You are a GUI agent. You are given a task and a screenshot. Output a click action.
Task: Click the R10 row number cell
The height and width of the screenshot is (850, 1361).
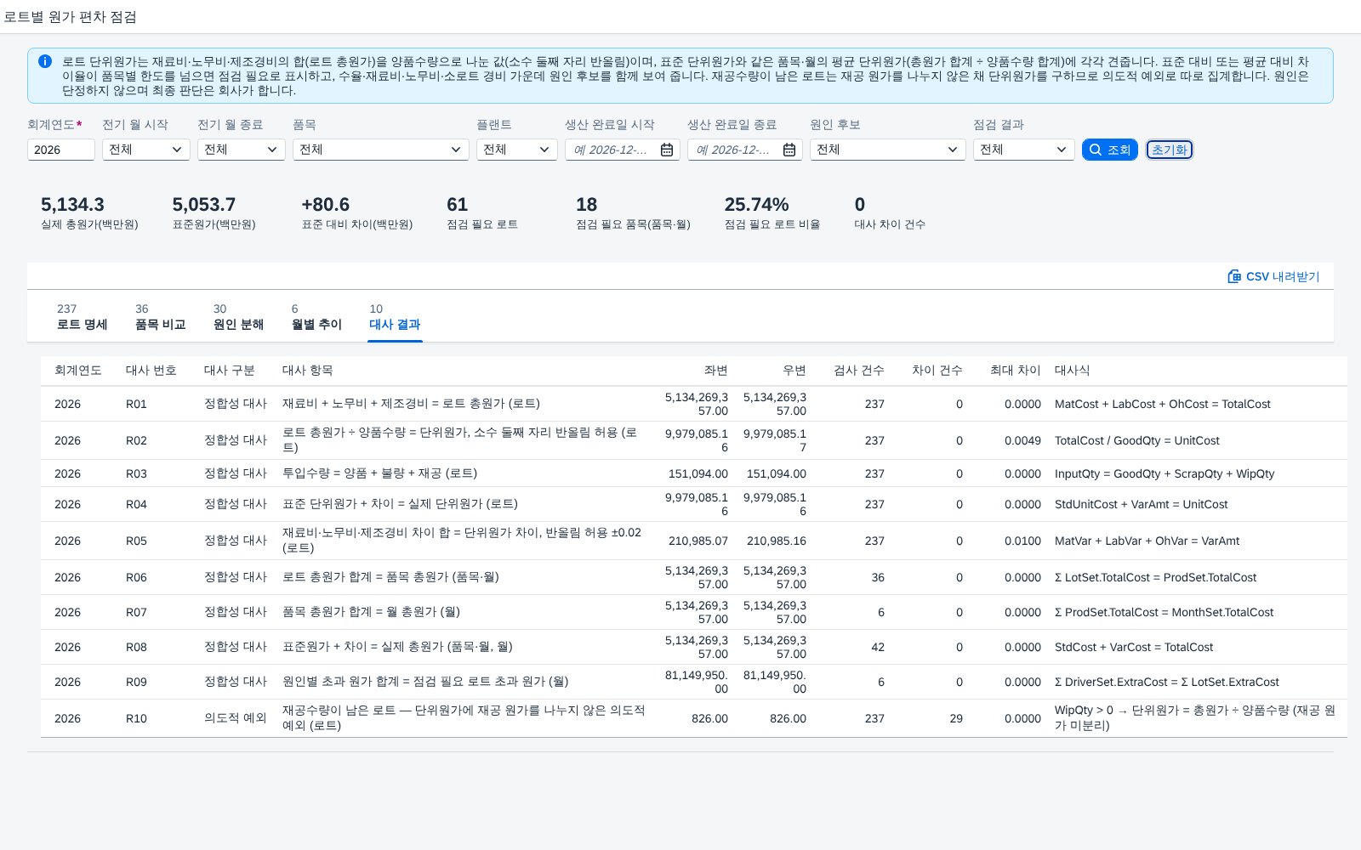tap(136, 718)
